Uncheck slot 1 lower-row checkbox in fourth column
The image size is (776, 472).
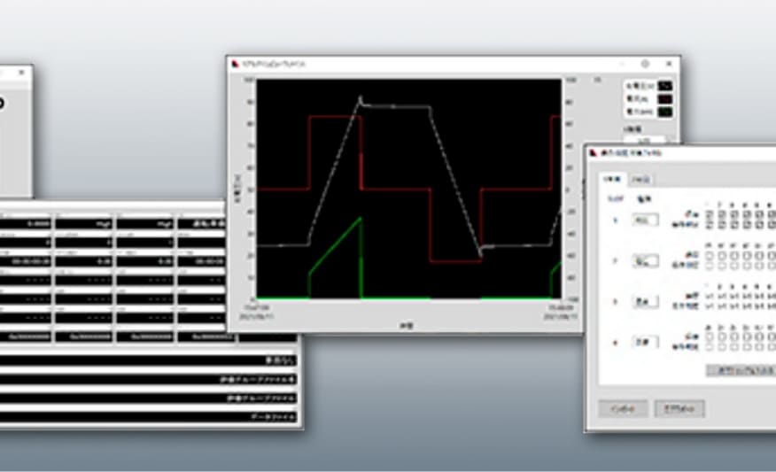pyautogui.click(x=747, y=225)
